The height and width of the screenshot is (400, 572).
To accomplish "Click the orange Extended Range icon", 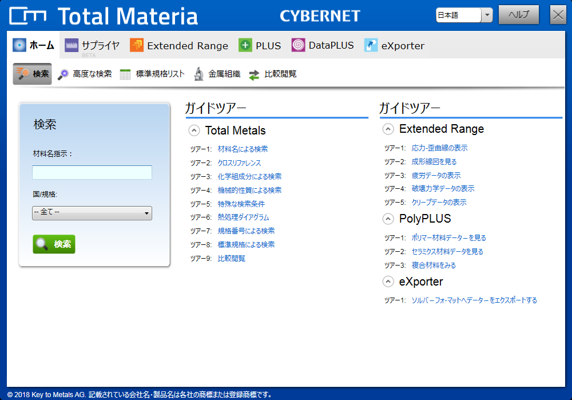I will coord(137,45).
